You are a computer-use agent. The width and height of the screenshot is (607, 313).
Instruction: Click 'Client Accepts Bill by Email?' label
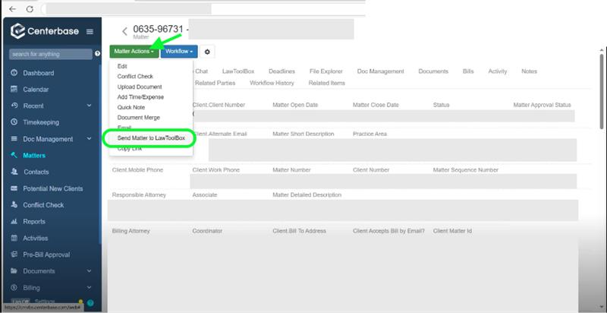click(388, 231)
